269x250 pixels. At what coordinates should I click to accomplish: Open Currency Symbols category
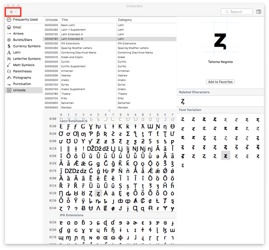27,46
